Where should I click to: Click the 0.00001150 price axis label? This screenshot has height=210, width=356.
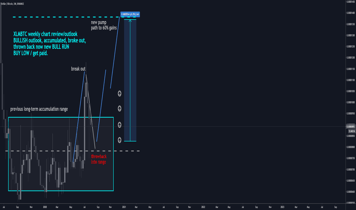click(351, 69)
